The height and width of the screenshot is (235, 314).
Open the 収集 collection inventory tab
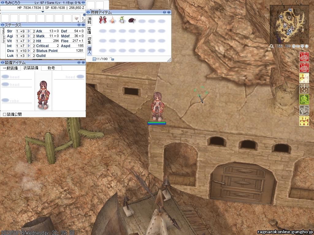coord(89,40)
